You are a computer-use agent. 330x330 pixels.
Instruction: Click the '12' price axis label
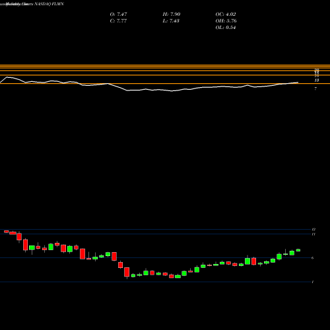tap(313, 230)
